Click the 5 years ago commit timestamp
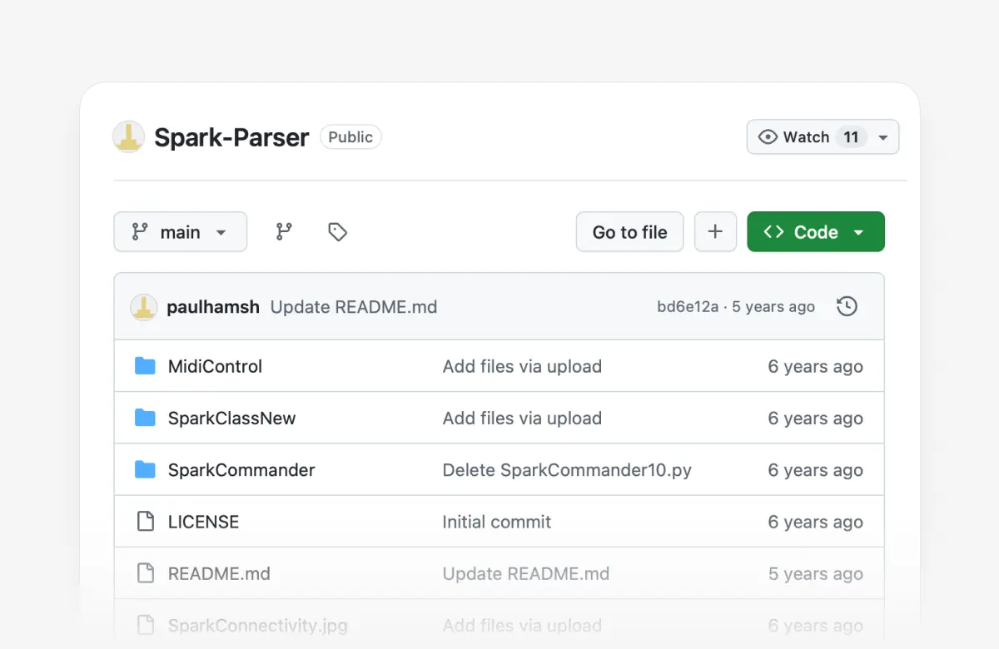The width and height of the screenshot is (999, 649). 773,307
